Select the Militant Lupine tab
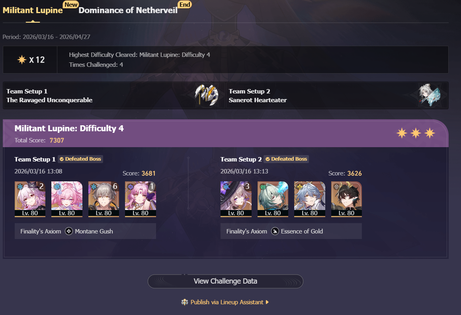 point(33,10)
